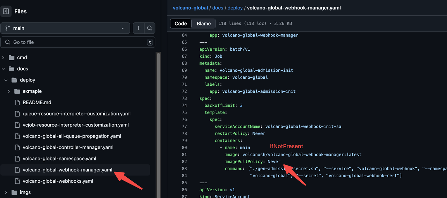Click 'namespace: volcano-global' code line
Viewport: 447px width, 198px height.
(236, 77)
